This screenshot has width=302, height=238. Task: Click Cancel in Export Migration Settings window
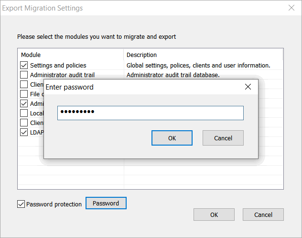tap(263, 215)
